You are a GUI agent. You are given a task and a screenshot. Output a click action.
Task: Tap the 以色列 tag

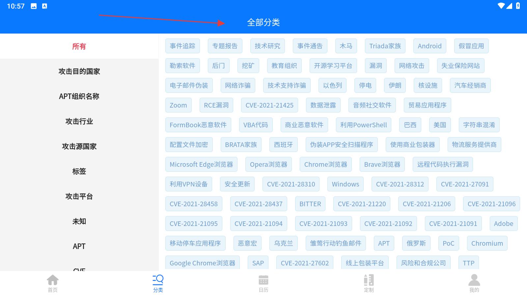[333, 86]
